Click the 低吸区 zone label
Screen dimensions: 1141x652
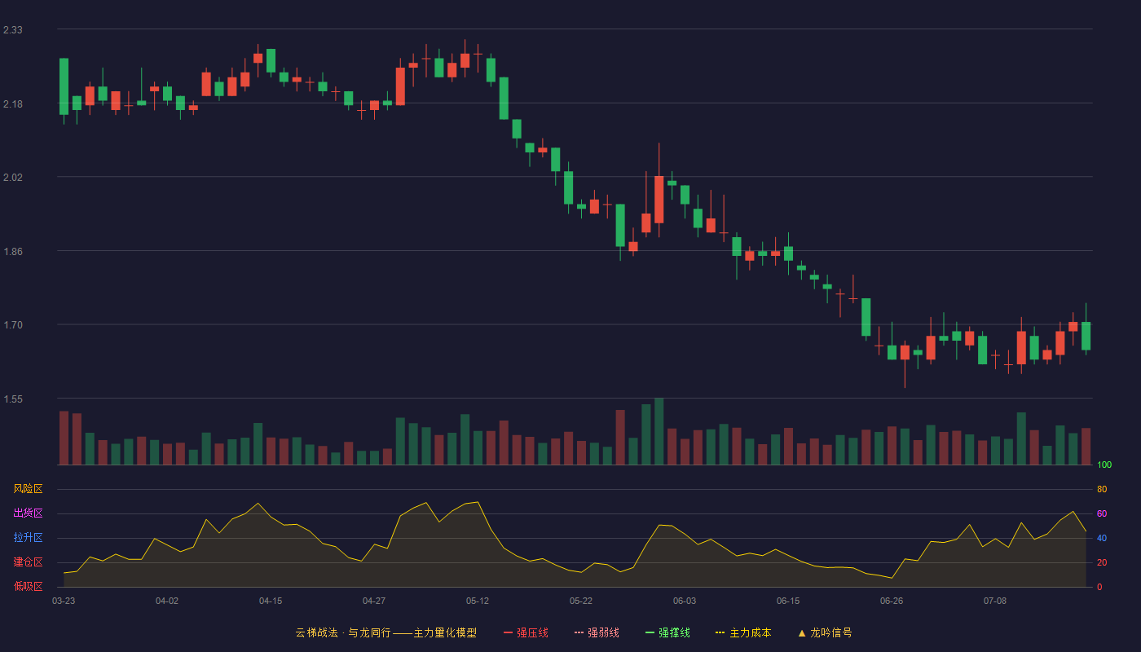[x=28, y=586]
